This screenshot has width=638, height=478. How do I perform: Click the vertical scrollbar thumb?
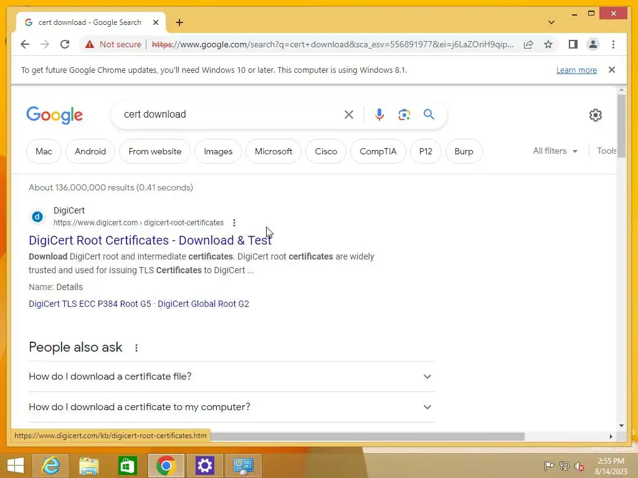click(x=621, y=127)
